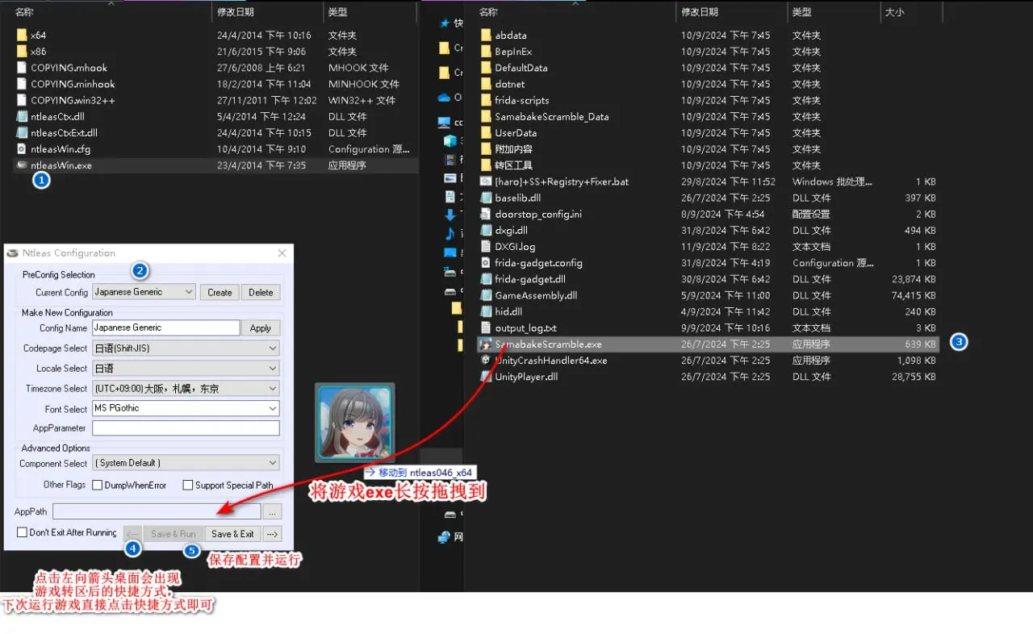This screenshot has height=634, width=1033.
Task: Select the BepInEx folder icon
Action: click(486, 52)
